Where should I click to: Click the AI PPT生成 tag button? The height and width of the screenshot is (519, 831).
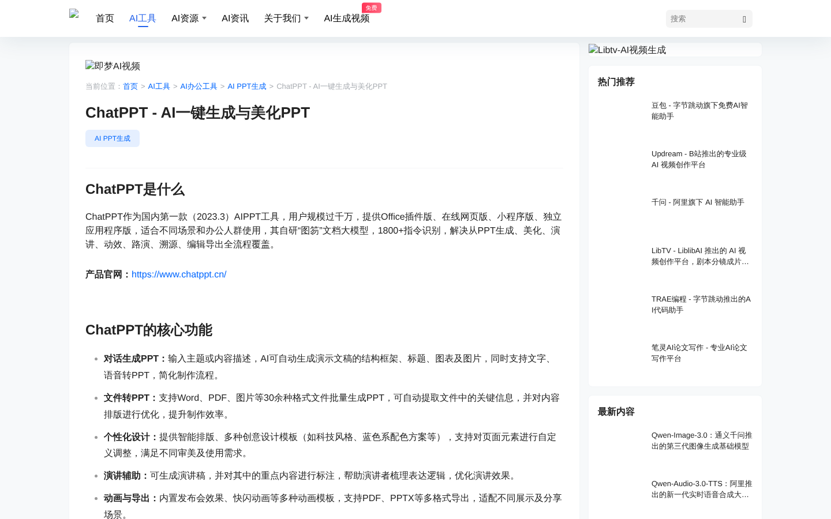[113, 138]
